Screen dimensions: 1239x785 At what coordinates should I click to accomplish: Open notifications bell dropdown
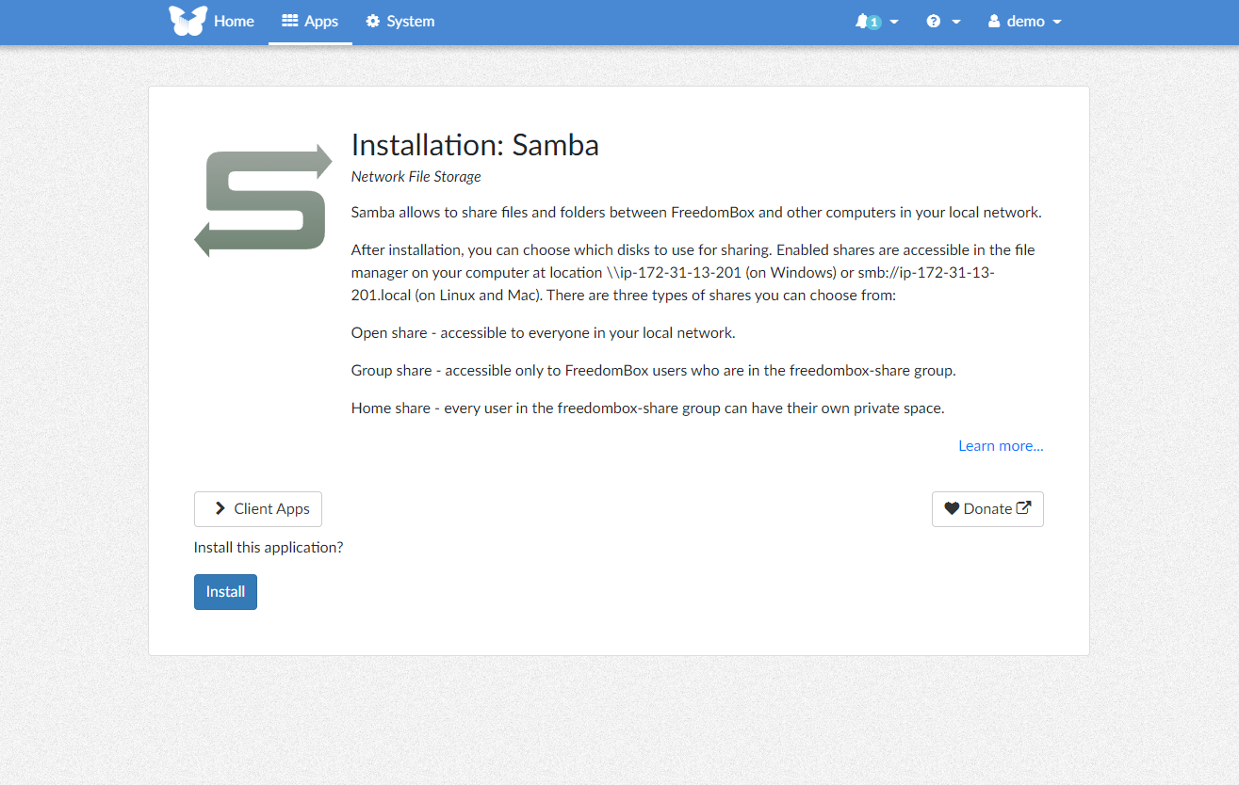[x=876, y=21]
